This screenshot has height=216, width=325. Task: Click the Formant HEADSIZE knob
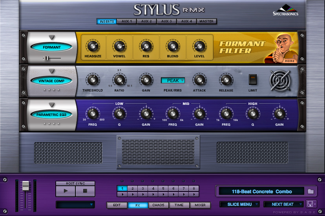[x=93, y=46]
